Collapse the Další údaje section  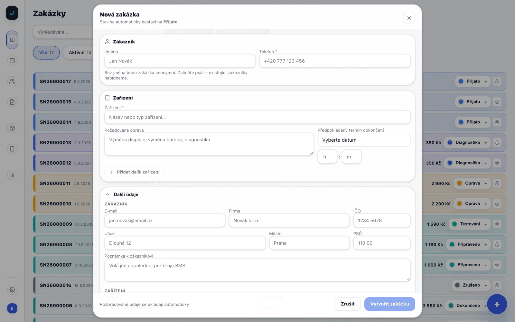pyautogui.click(x=108, y=194)
